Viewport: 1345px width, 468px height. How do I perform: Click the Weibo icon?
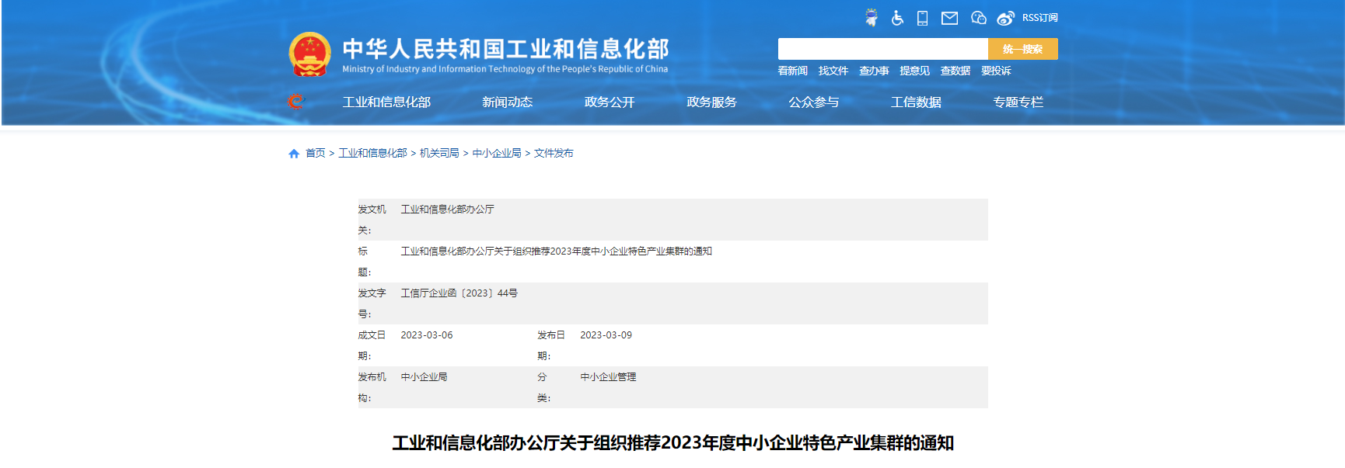click(1005, 18)
